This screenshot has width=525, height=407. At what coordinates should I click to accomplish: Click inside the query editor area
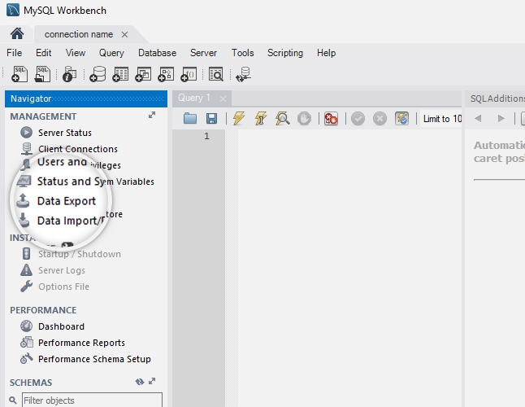[x=349, y=268]
